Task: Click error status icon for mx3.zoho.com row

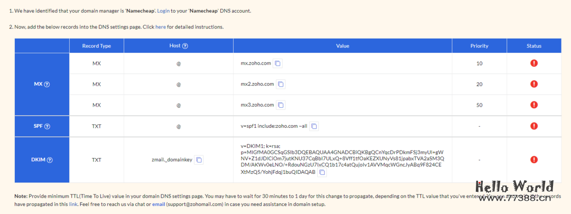Action: pos(533,105)
